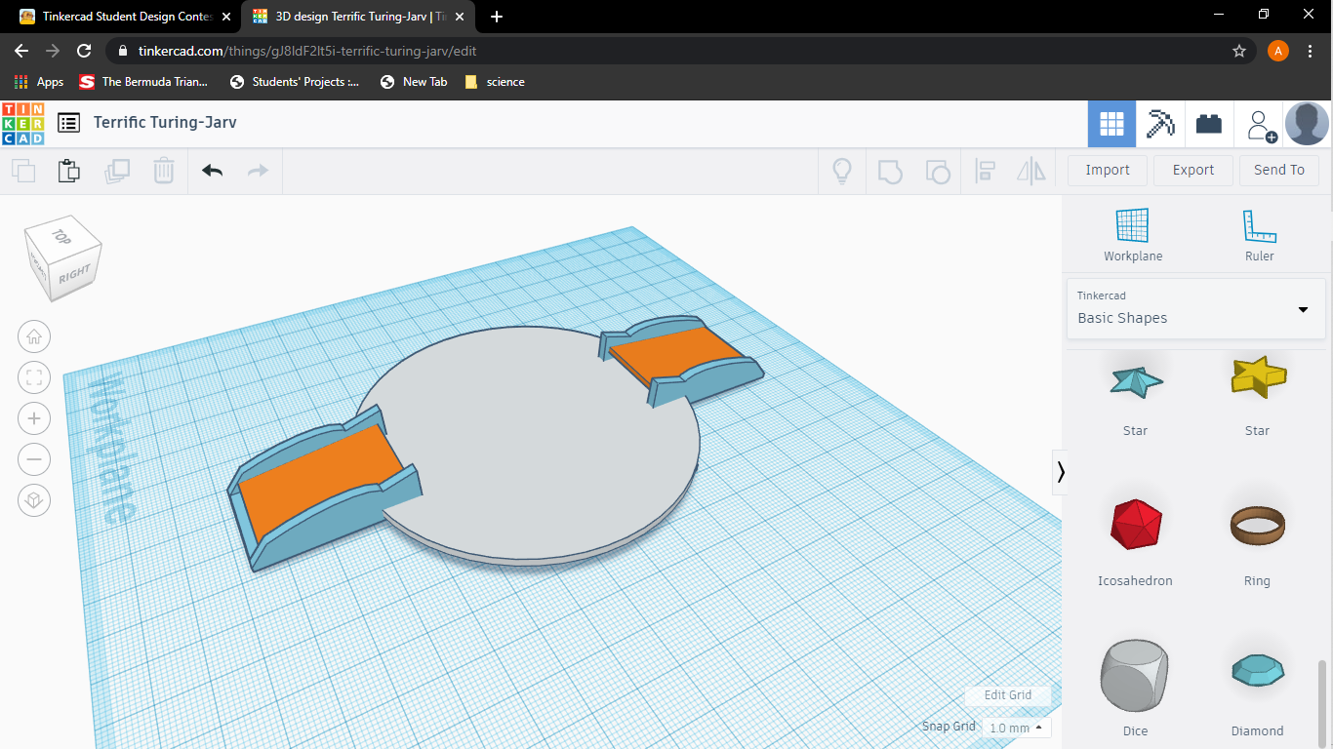Viewport: 1333px width, 749px height.
Task: Click the orange Chrome profile A icon
Action: coord(1278,51)
